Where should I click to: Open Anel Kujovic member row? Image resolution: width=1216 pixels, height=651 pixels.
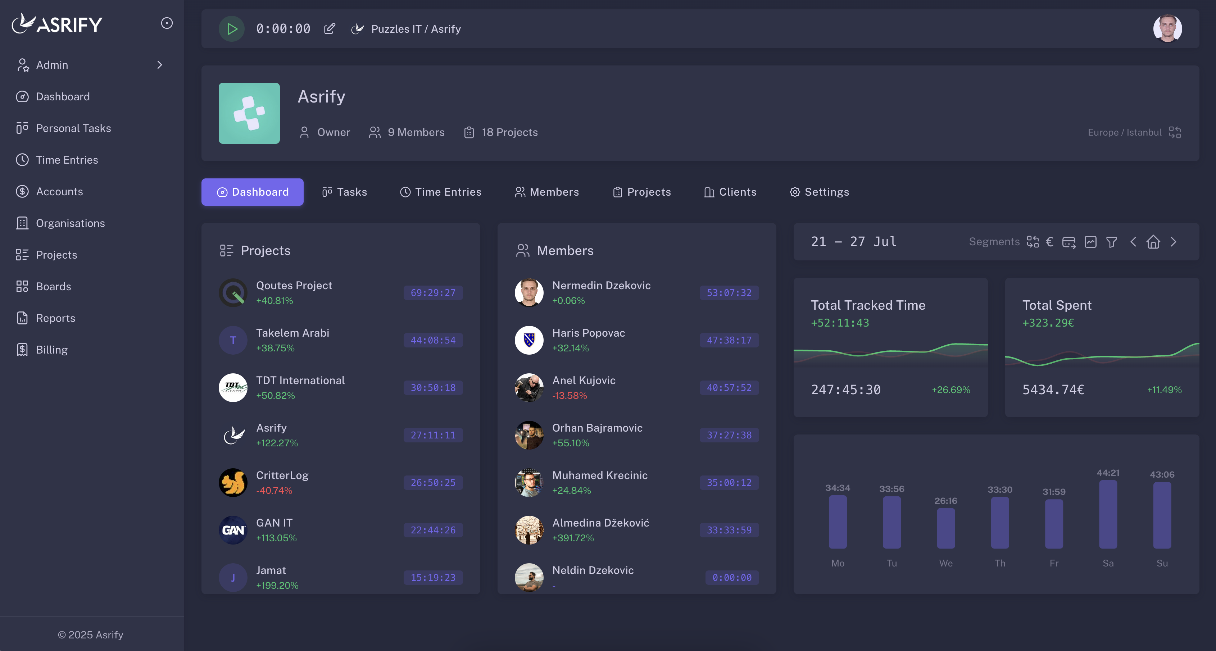636,388
